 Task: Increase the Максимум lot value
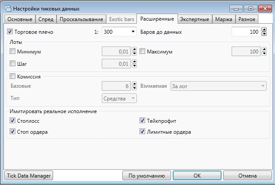[x=264, y=49]
